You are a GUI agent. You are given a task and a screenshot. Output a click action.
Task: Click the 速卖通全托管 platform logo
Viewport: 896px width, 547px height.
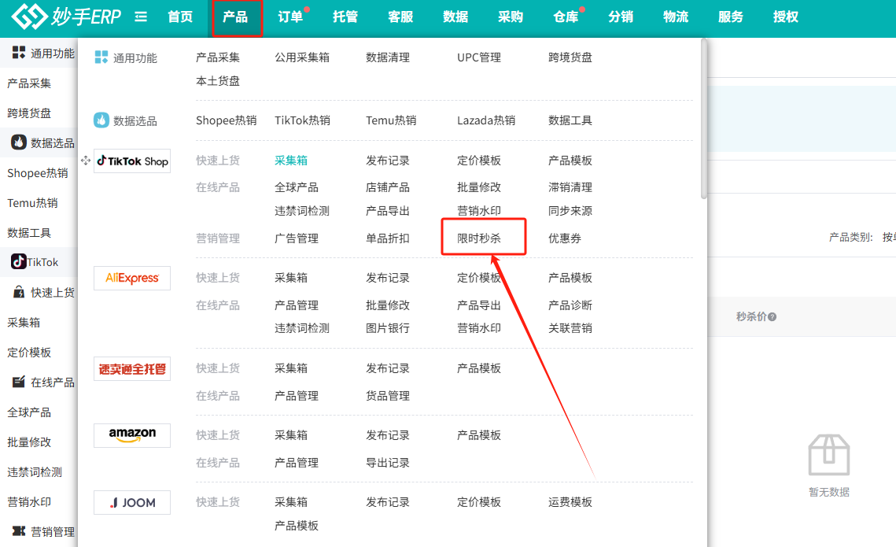132,368
